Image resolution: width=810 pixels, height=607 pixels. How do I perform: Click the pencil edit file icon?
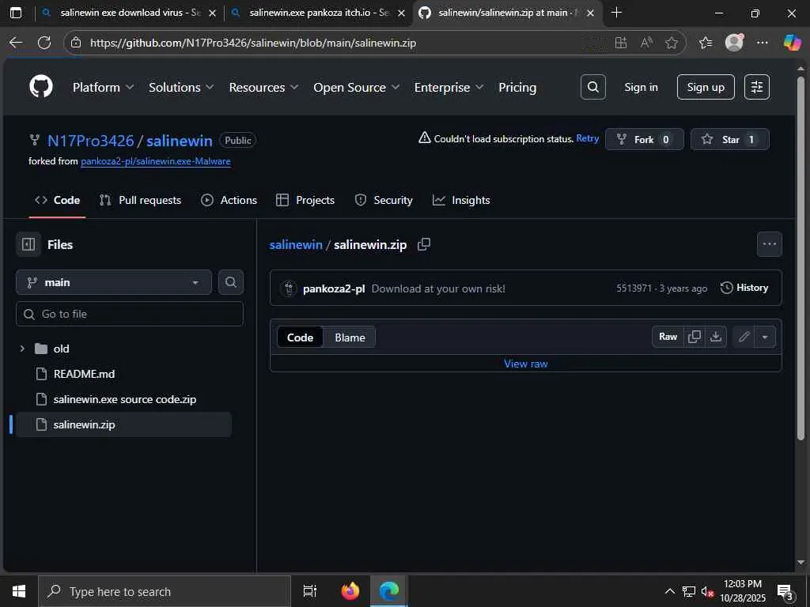(x=744, y=337)
